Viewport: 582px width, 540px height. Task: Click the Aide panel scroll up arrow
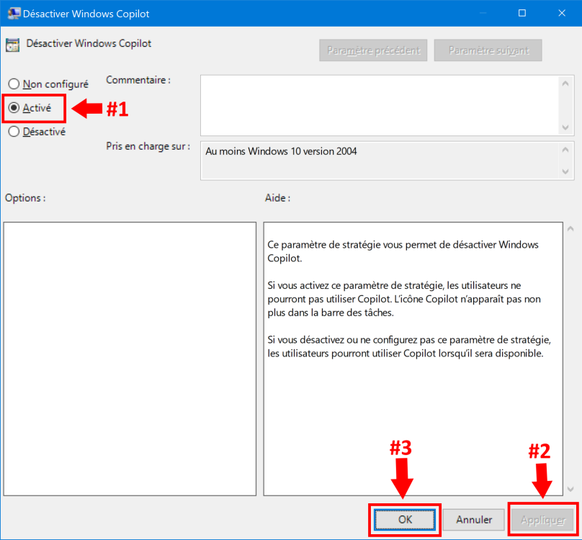tap(570, 229)
